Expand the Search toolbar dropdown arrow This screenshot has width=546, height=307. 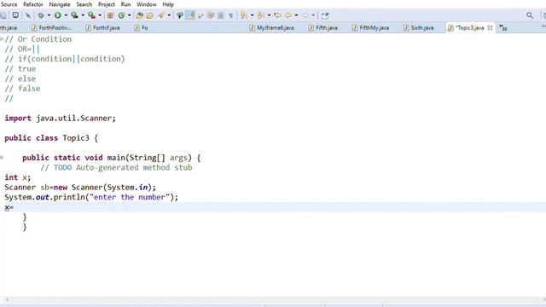point(169,15)
